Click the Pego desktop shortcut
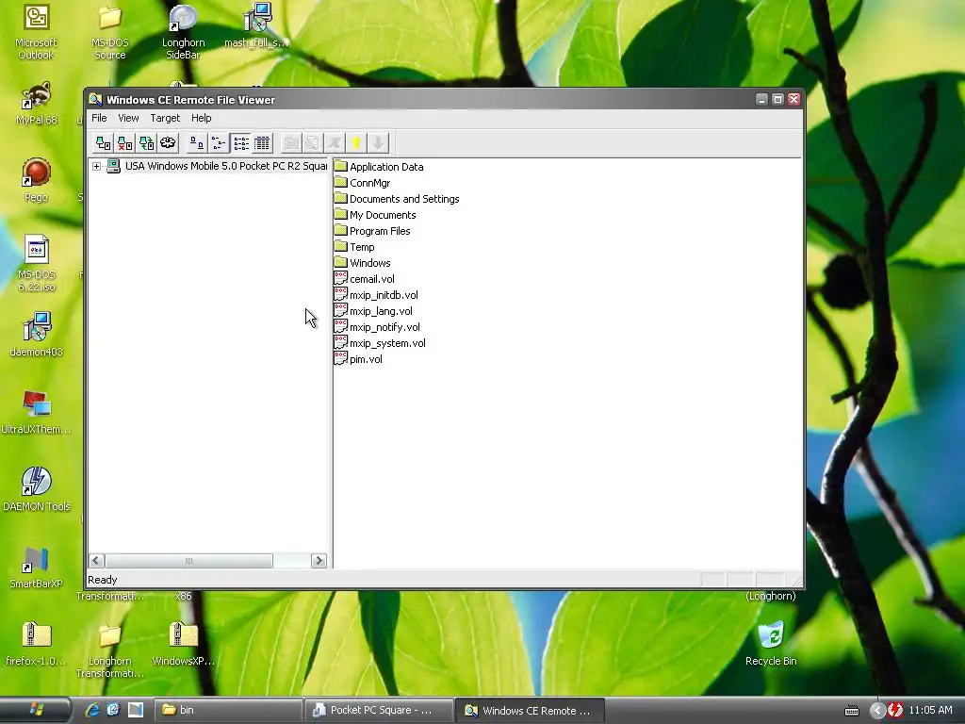Image resolution: width=965 pixels, height=724 pixels. (37, 180)
